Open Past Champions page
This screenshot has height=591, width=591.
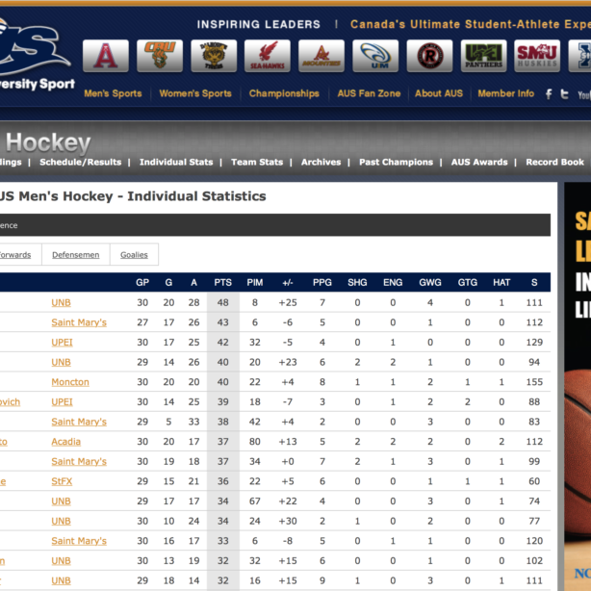[x=397, y=162]
